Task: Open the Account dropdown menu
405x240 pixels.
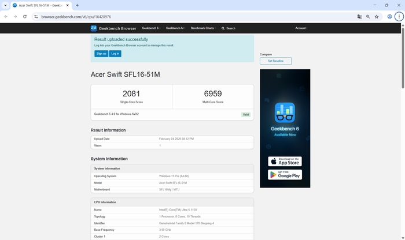Action: [301, 28]
